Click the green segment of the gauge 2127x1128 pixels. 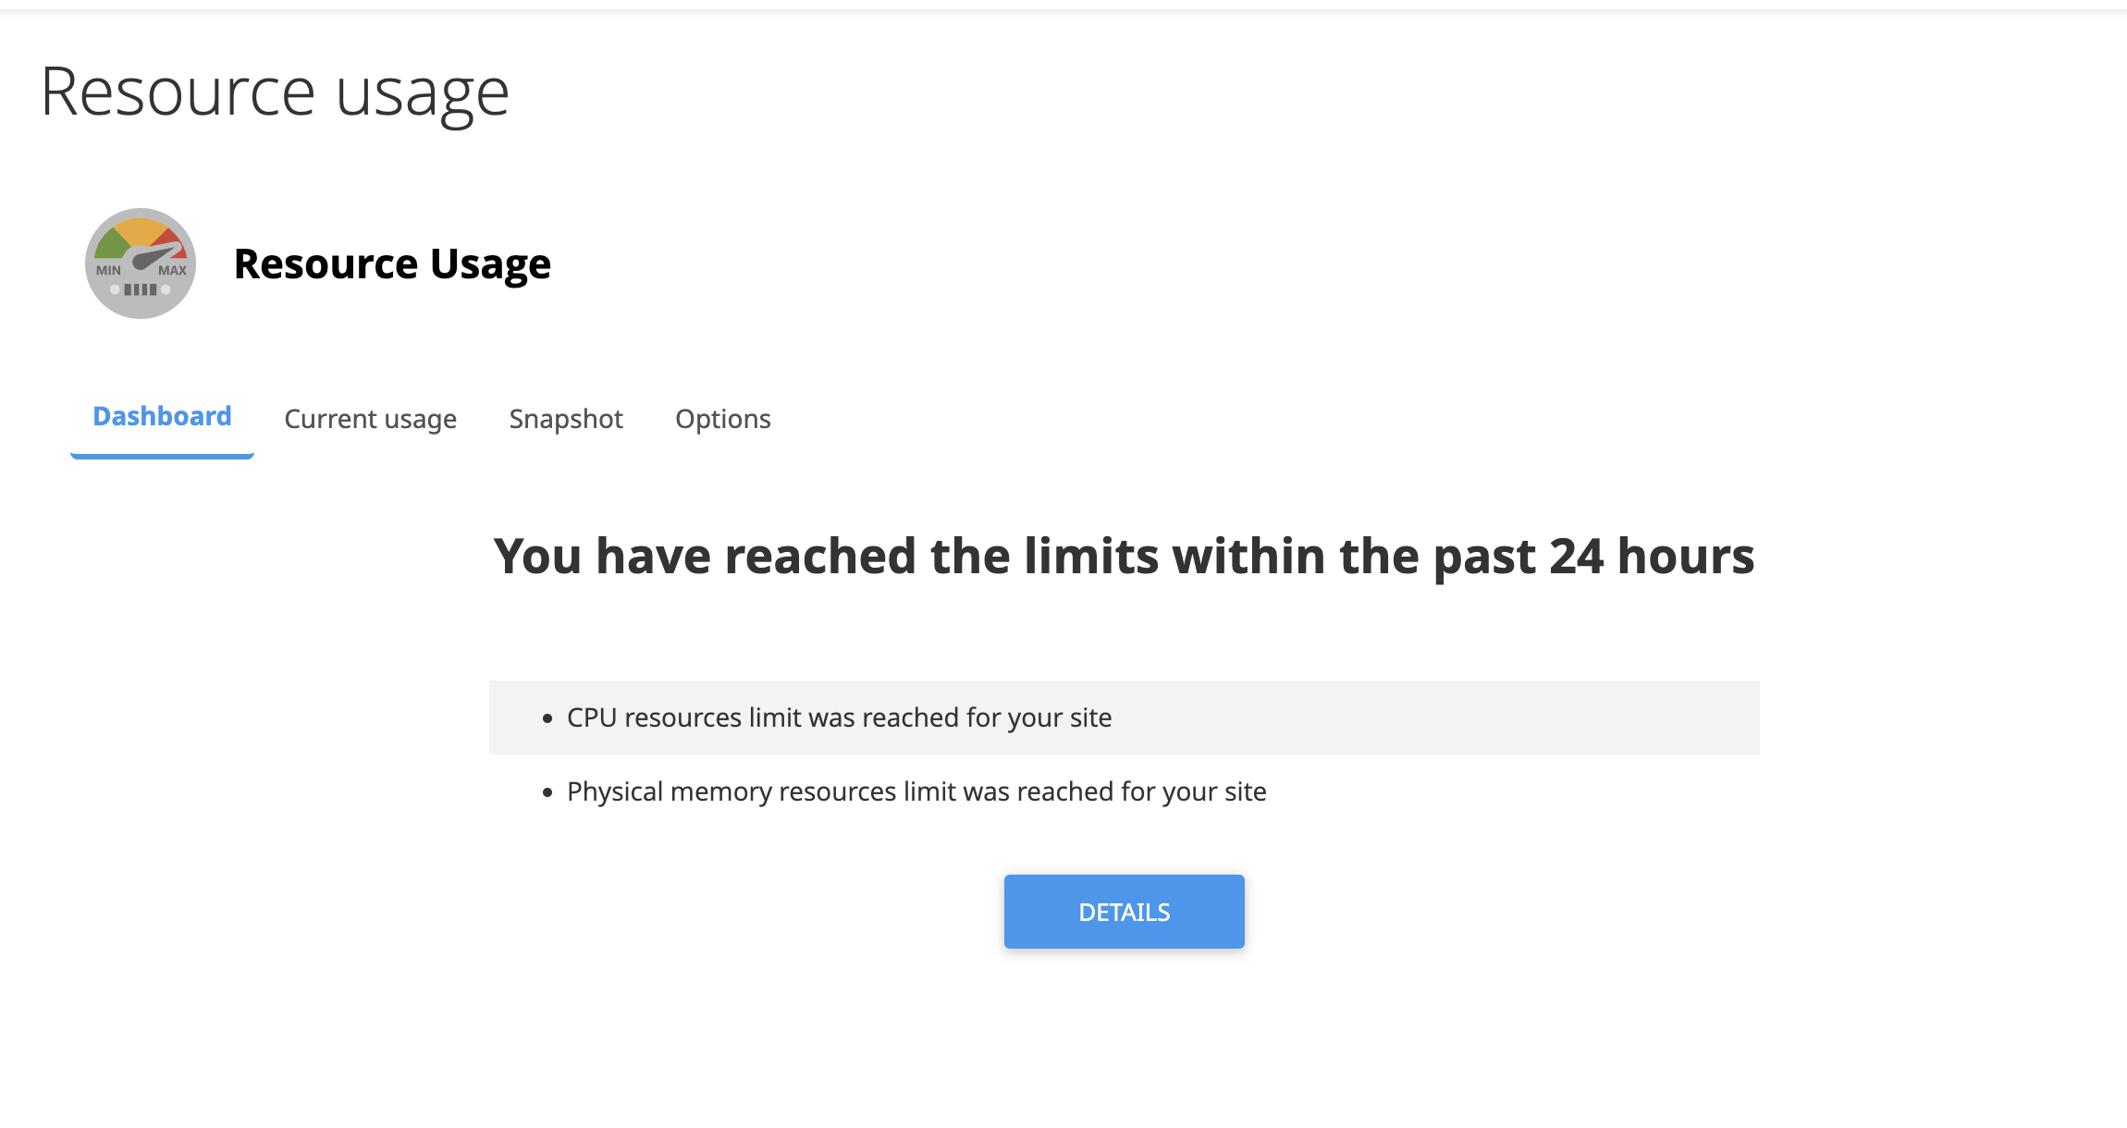[111, 244]
